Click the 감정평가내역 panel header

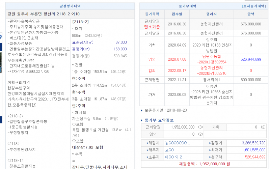[x=70, y=6]
